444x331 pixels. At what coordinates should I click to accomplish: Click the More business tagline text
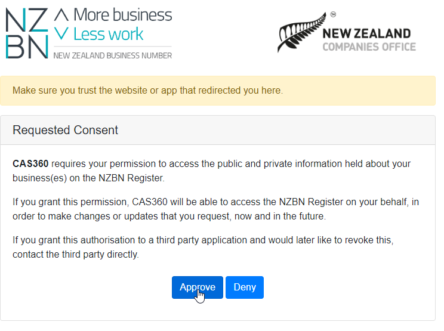coord(122,15)
